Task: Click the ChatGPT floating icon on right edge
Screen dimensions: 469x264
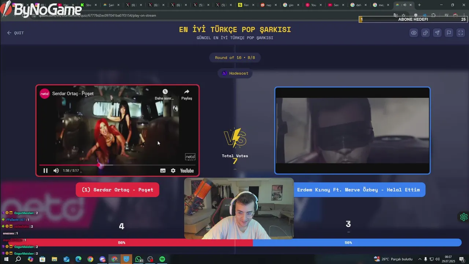Action: [464, 217]
